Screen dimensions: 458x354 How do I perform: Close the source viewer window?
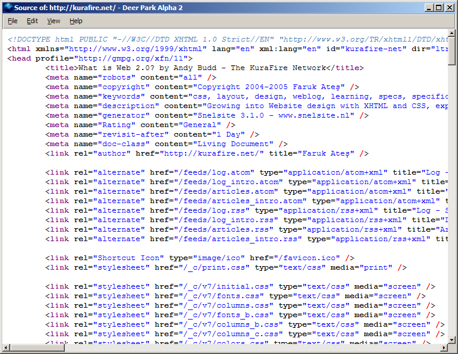(450, 8)
